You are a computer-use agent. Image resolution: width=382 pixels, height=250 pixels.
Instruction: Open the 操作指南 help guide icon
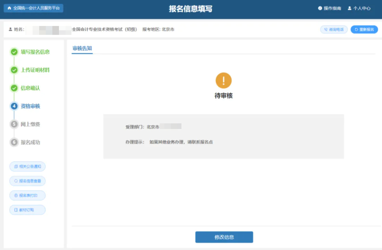click(x=320, y=9)
